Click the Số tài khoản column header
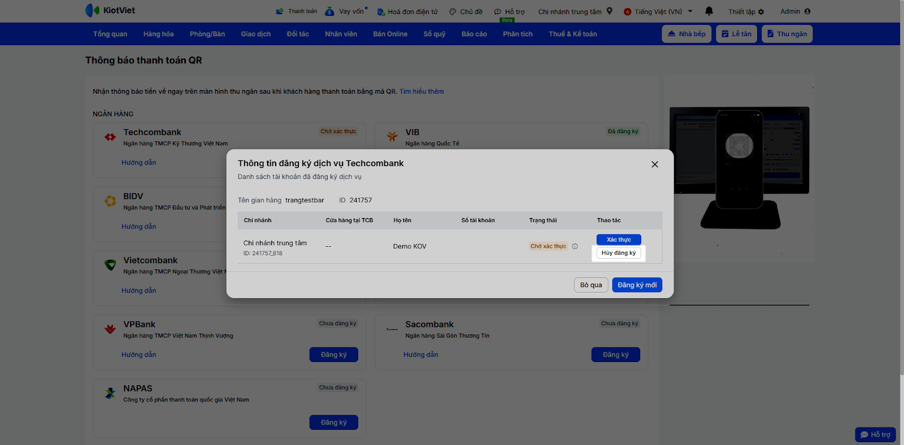The height and width of the screenshot is (445, 904). (478, 220)
